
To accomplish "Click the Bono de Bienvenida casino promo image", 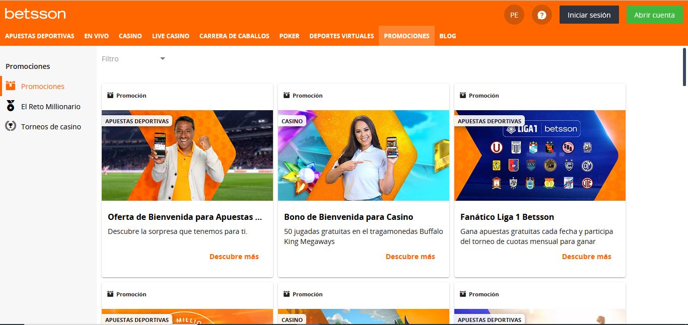I will [x=364, y=155].
